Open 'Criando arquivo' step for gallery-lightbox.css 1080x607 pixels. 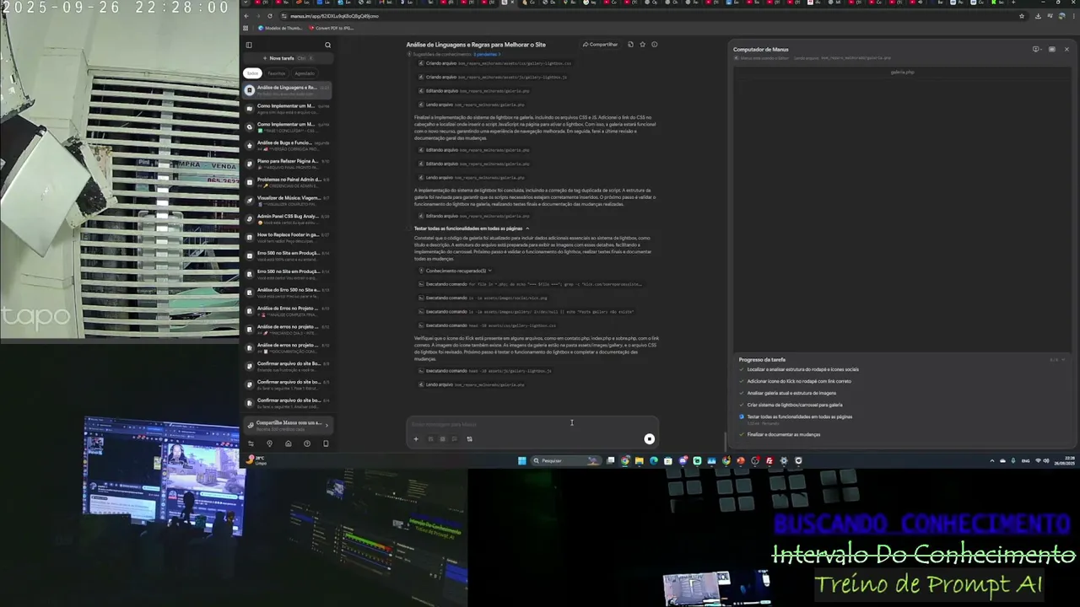(x=495, y=63)
